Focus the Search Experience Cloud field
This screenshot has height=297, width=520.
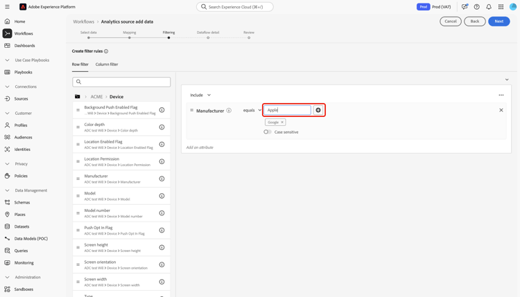pos(235,7)
